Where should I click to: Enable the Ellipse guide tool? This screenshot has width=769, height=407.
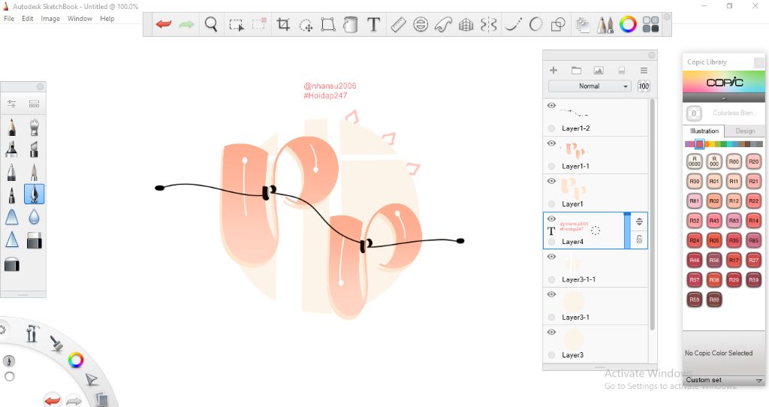(x=421, y=24)
